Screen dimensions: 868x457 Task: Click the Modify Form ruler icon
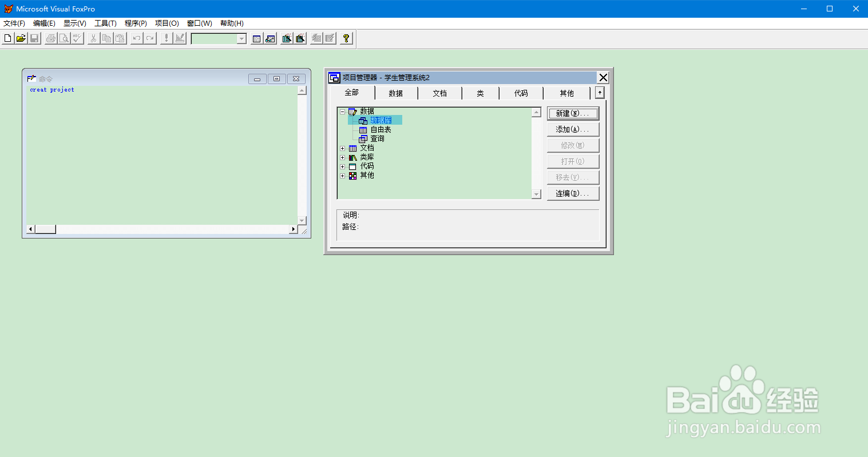180,38
